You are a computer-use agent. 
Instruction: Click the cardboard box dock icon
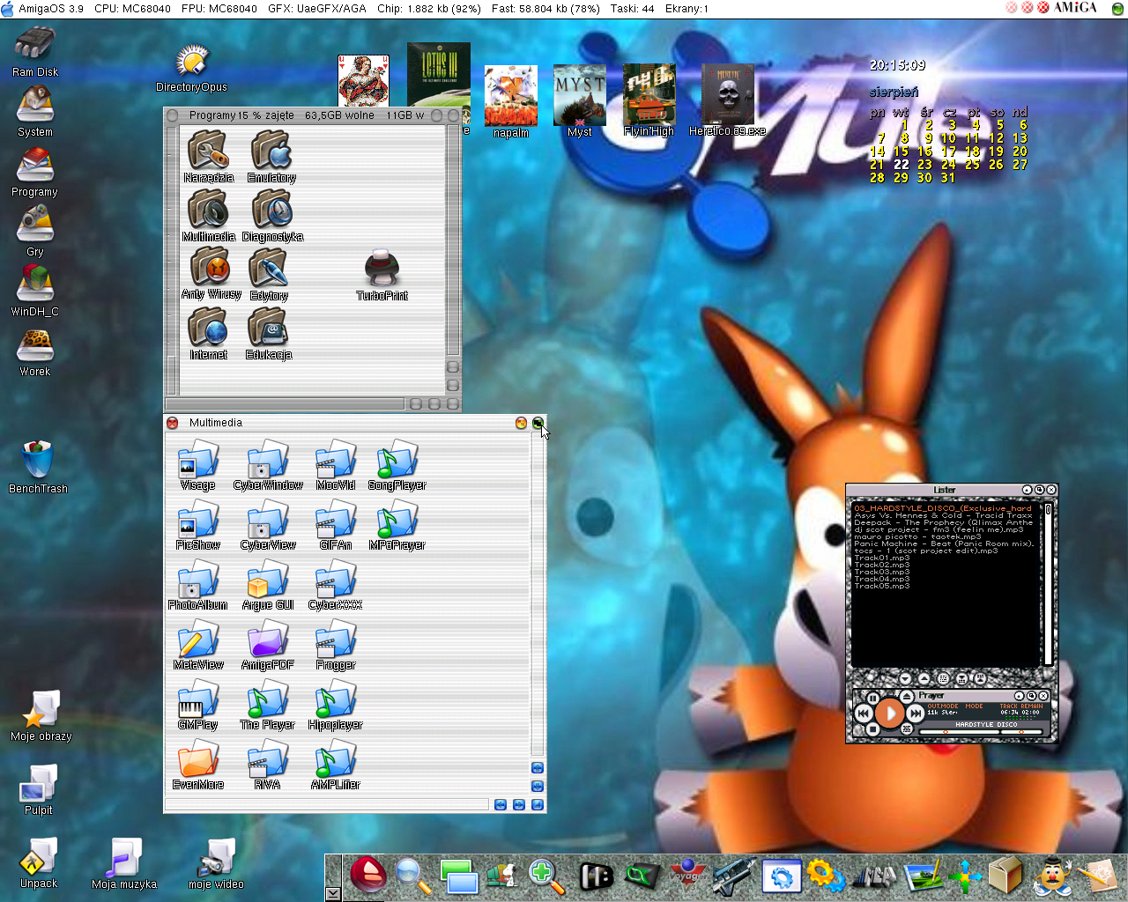[1004, 876]
